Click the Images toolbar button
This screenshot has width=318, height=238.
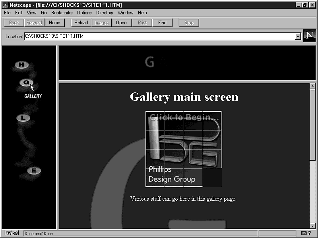(x=101, y=23)
